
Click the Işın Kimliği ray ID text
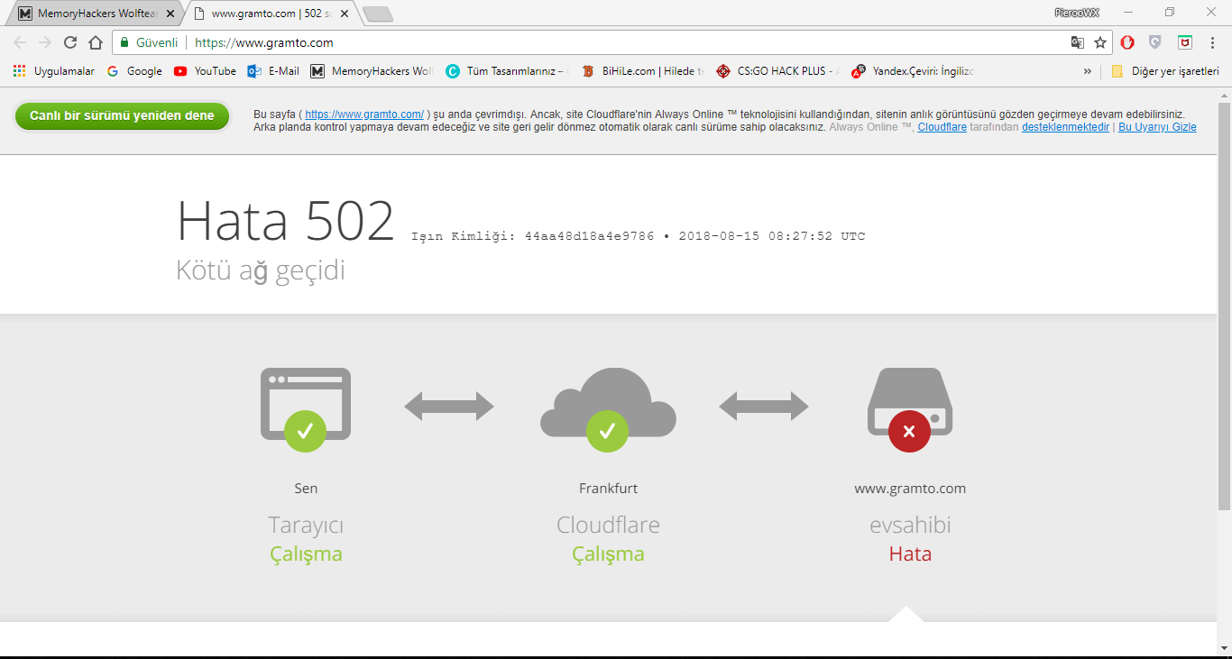[638, 236]
